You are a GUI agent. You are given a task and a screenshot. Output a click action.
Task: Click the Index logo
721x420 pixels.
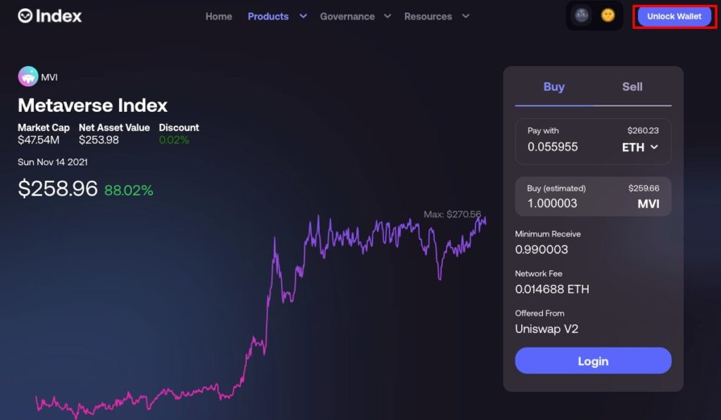coord(50,16)
